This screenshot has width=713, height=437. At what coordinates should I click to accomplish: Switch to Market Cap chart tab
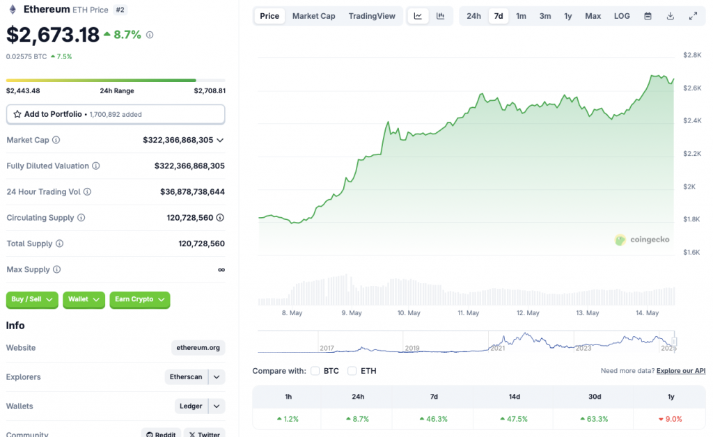coord(314,16)
